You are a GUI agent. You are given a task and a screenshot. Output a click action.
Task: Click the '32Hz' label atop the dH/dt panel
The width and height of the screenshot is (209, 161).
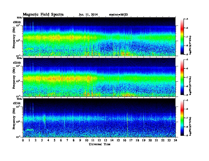click(x=20, y=18)
